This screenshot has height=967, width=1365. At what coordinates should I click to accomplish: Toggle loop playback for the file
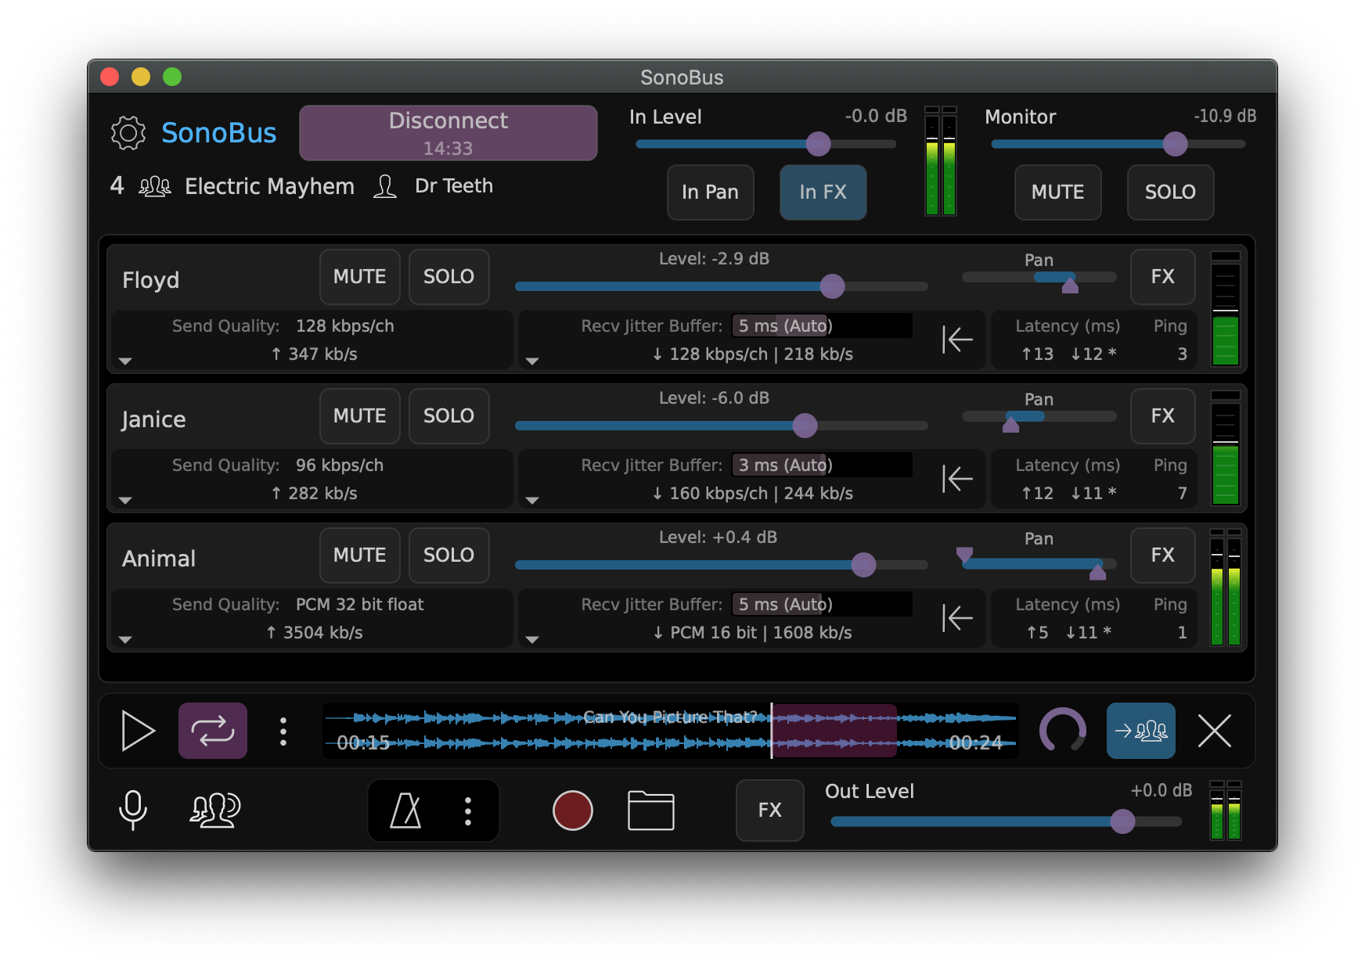pyautogui.click(x=213, y=731)
